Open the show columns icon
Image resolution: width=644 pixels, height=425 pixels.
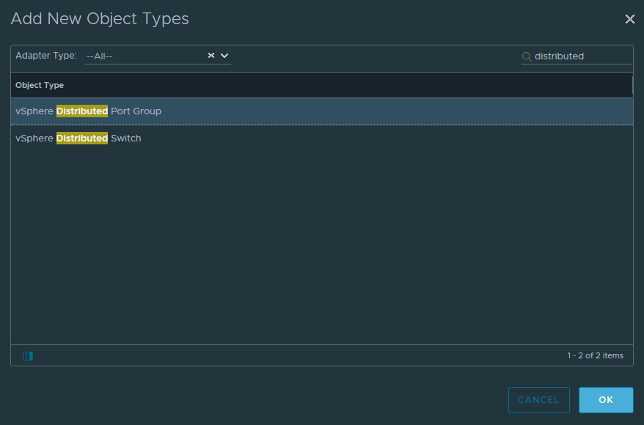pyautogui.click(x=28, y=355)
